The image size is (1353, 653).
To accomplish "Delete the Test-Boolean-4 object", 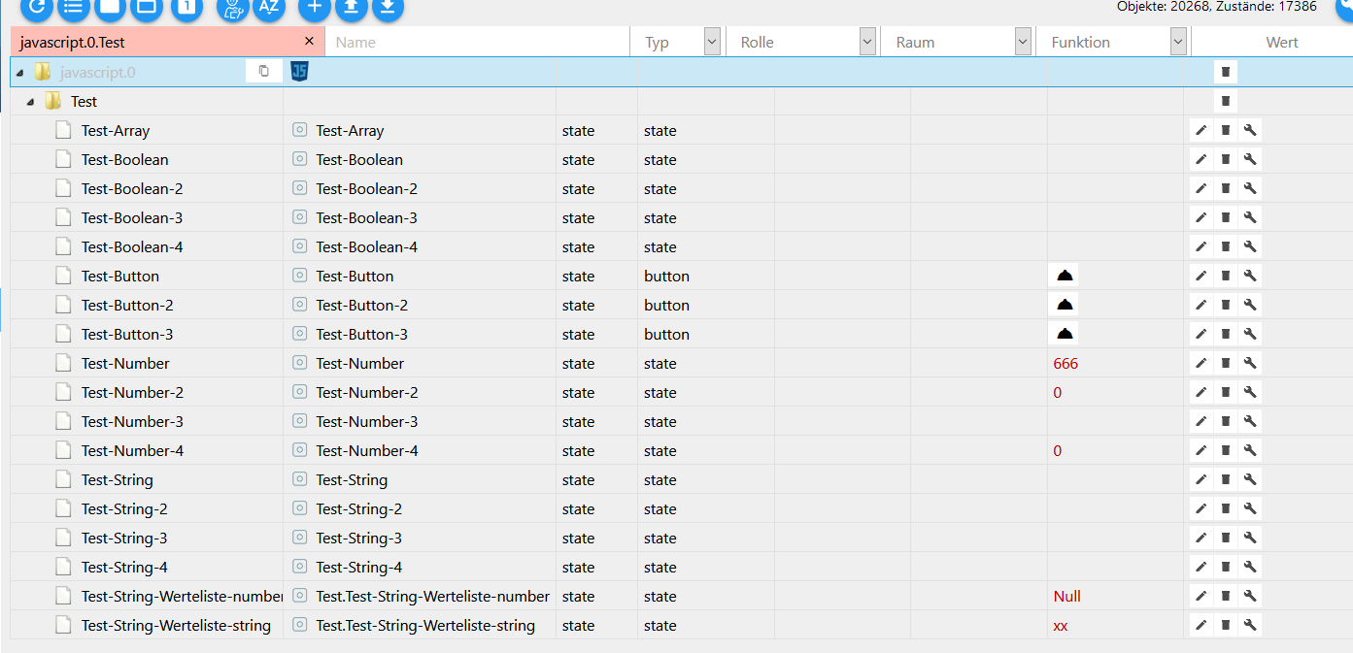I will [1225, 246].
